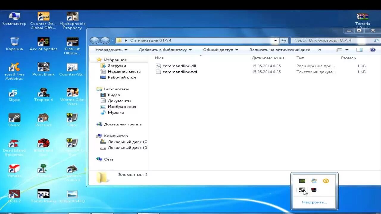Viewport: 381px width, 214px height.
Task: Click the address bar path Оптимизация GTA 4
Action: pos(151,40)
